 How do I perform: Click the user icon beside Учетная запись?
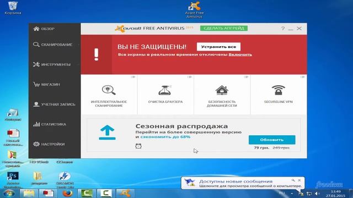(x=36, y=105)
